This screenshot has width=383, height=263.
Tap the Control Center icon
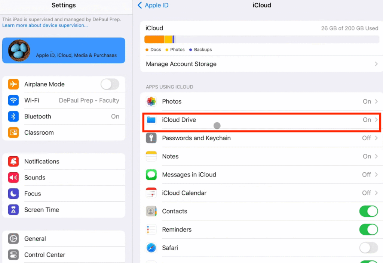13,255
